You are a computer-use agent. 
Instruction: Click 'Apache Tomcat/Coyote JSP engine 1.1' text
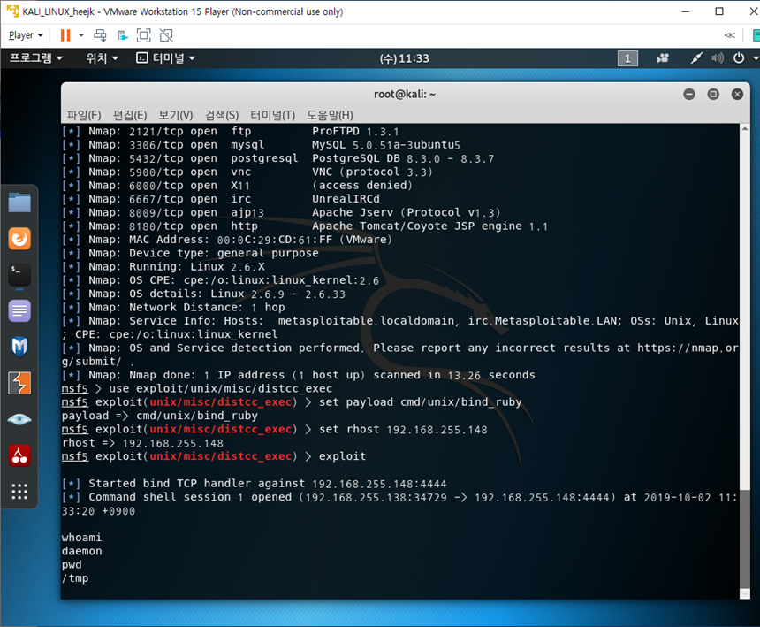429,226
